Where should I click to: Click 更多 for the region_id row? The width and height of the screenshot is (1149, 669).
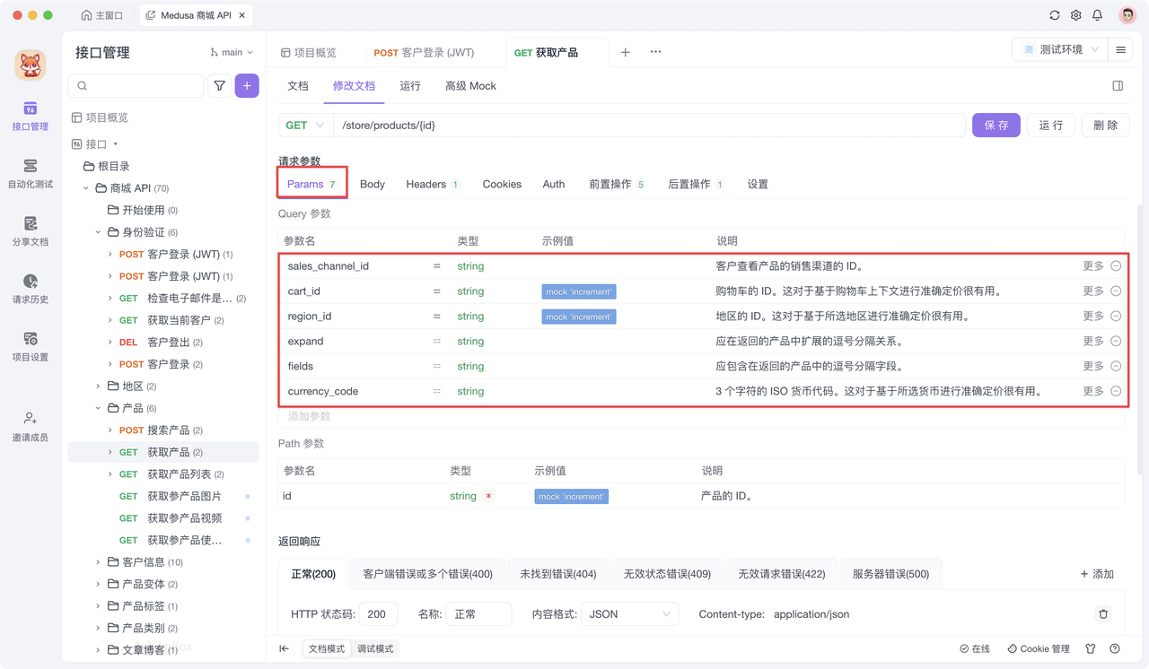[1093, 317]
